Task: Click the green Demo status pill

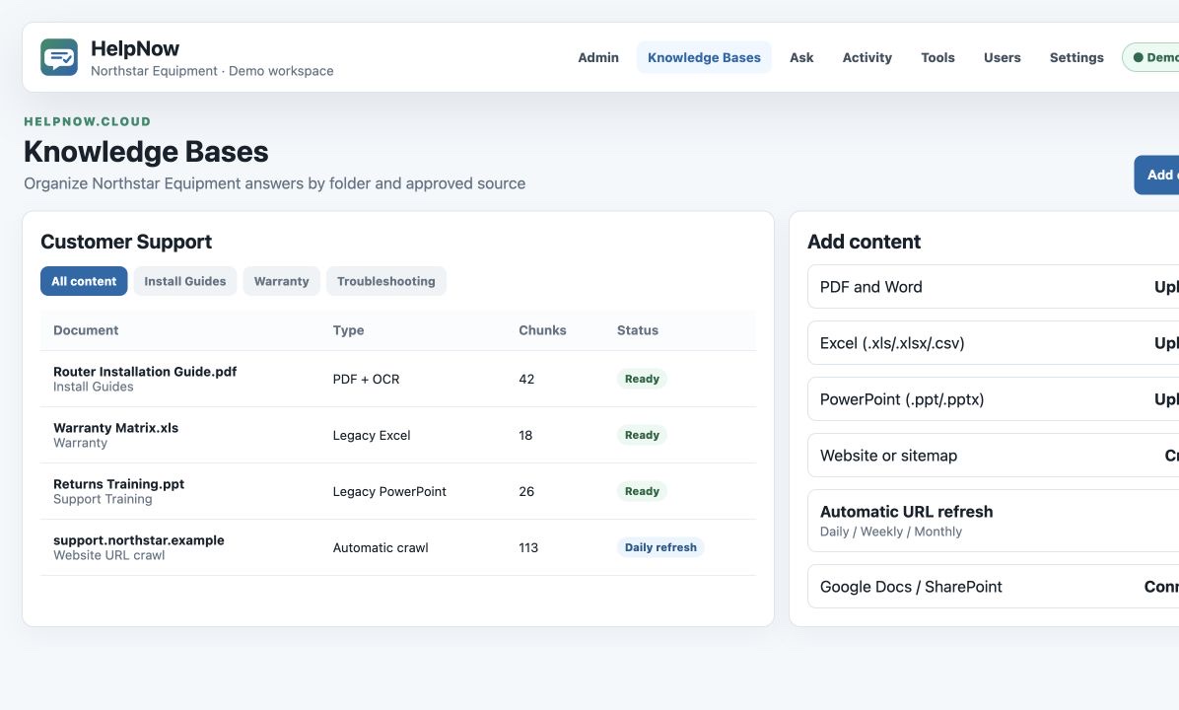Action: (1151, 57)
